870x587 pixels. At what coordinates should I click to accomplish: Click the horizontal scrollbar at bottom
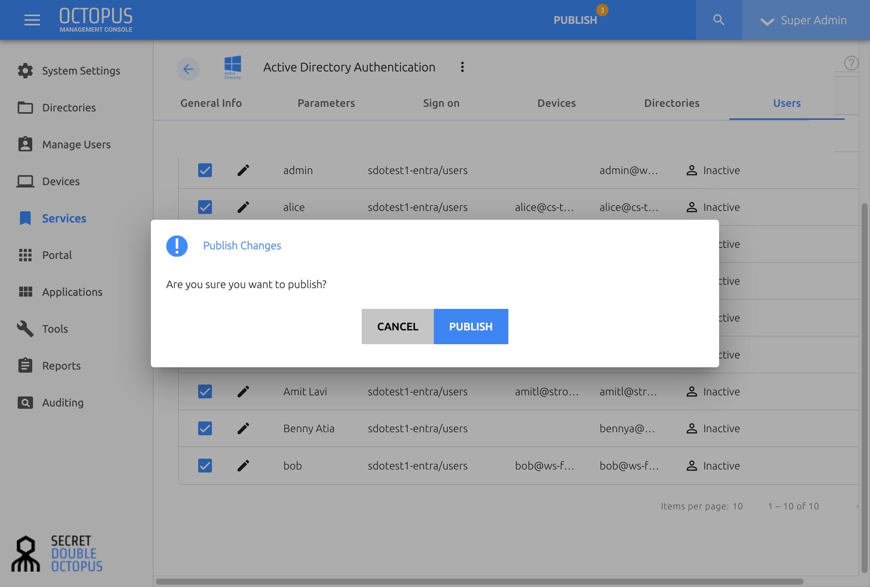click(x=480, y=582)
